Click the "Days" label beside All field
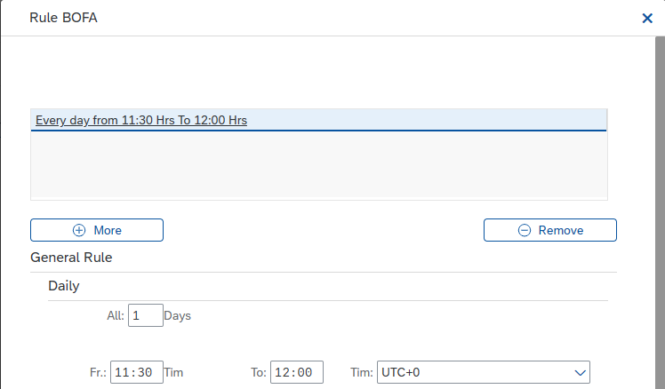This screenshot has height=389, width=665. 177,315
